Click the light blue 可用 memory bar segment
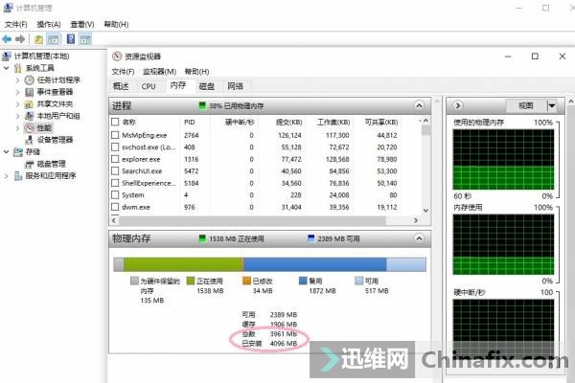575x383 pixels. coord(406,264)
